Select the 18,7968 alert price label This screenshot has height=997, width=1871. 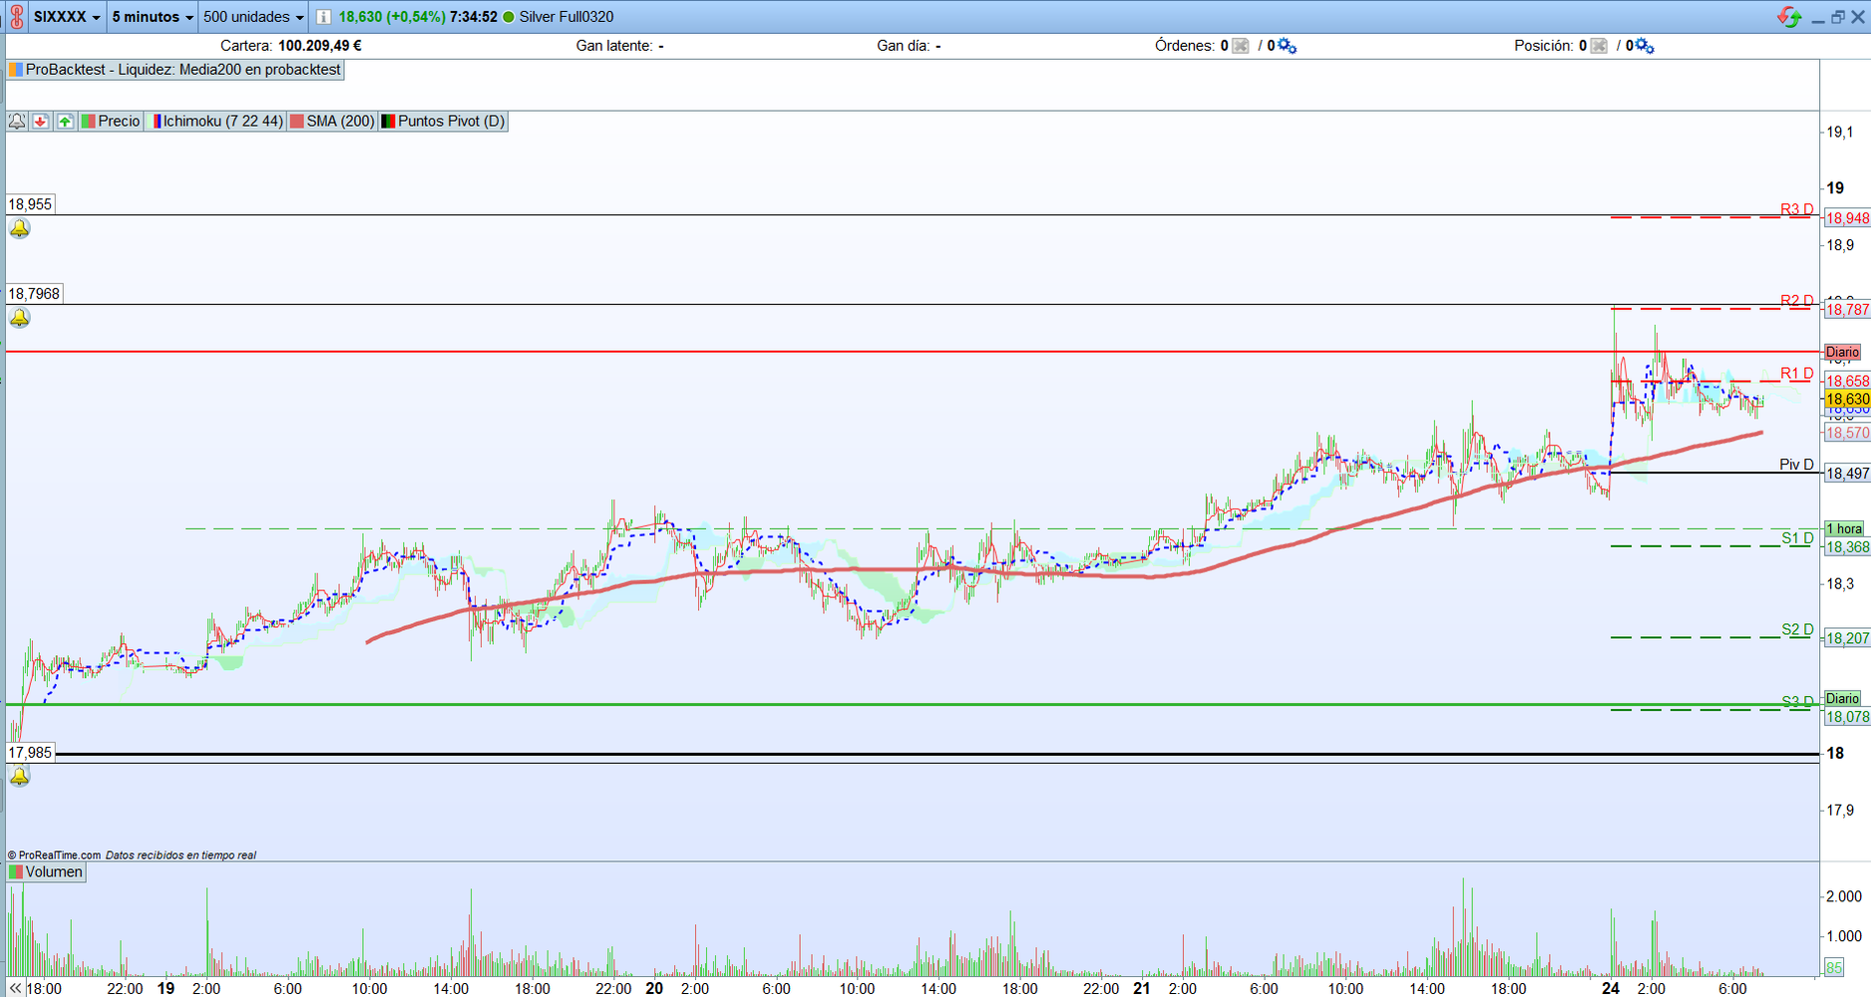point(34,294)
